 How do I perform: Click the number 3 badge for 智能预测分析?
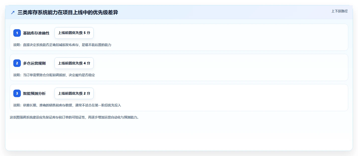point(17,93)
